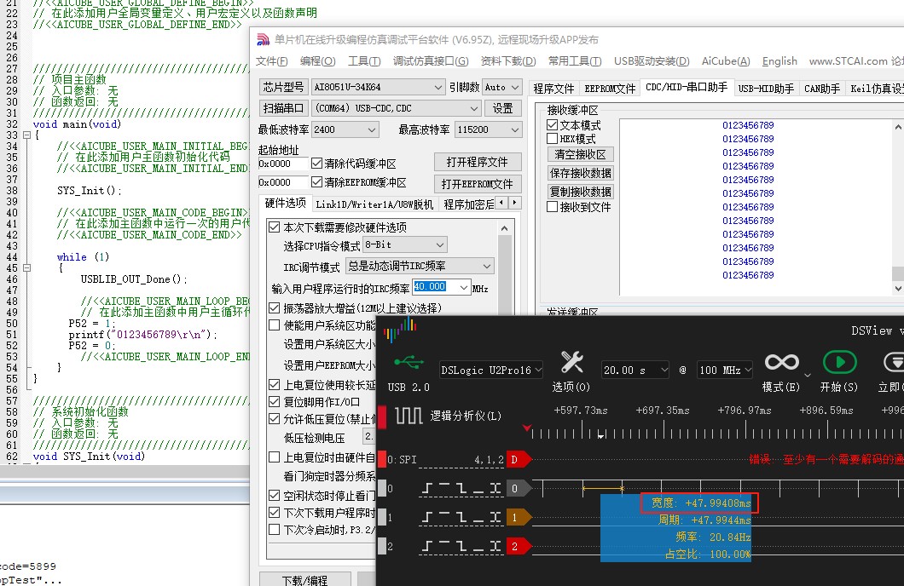
Task: Click the red channel 2 tag
Action: pyautogui.click(x=518, y=546)
